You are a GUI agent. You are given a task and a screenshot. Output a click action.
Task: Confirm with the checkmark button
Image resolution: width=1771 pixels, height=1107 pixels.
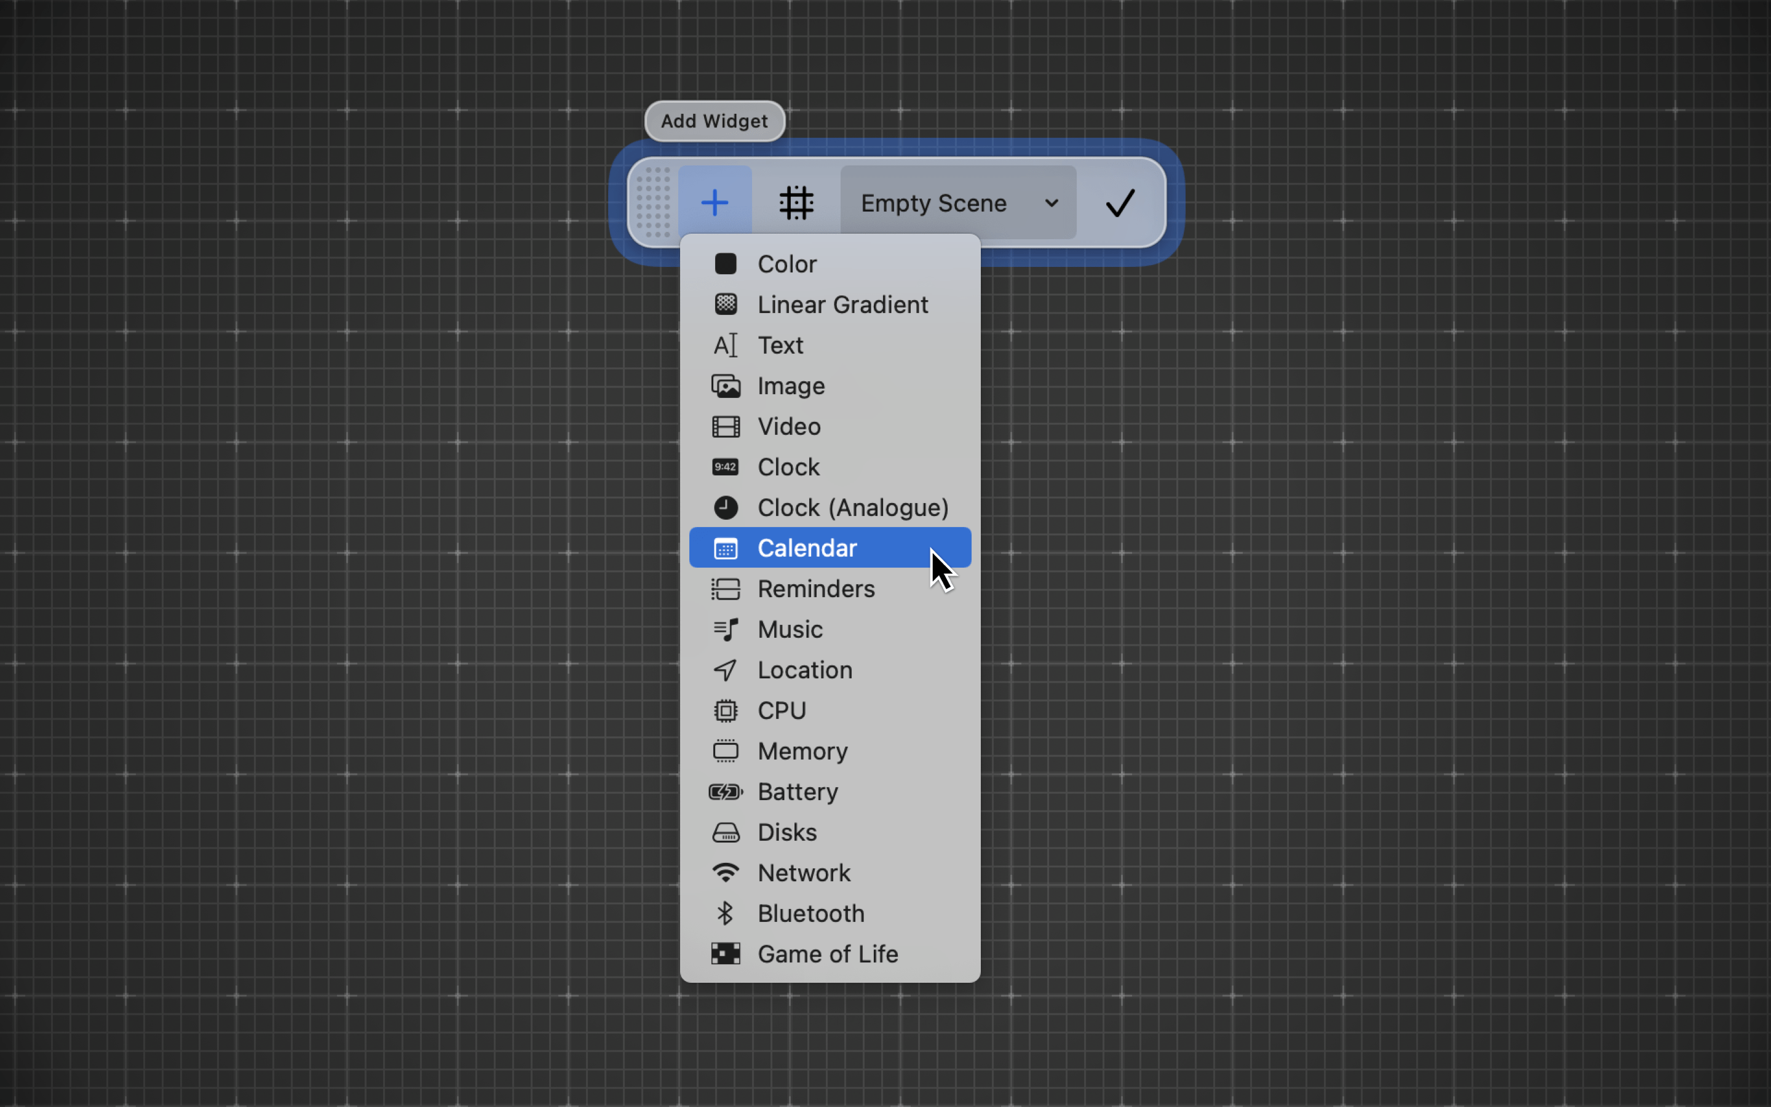point(1120,203)
